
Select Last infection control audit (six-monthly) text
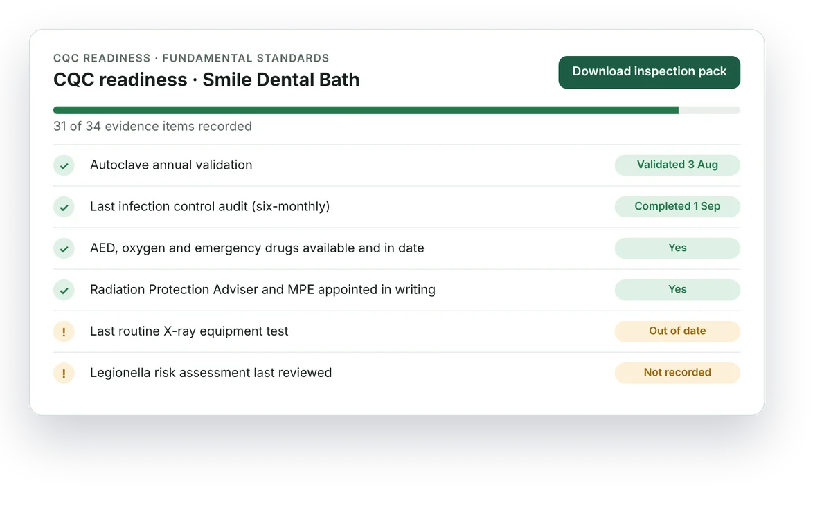(210, 206)
